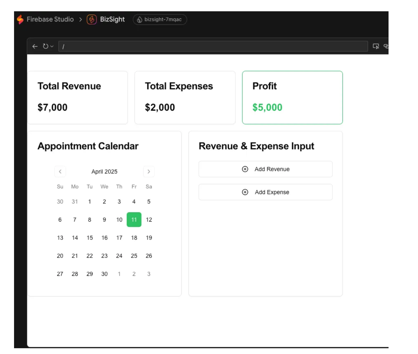Select April 30 in the calendar
The width and height of the screenshot is (418, 354).
(104, 274)
